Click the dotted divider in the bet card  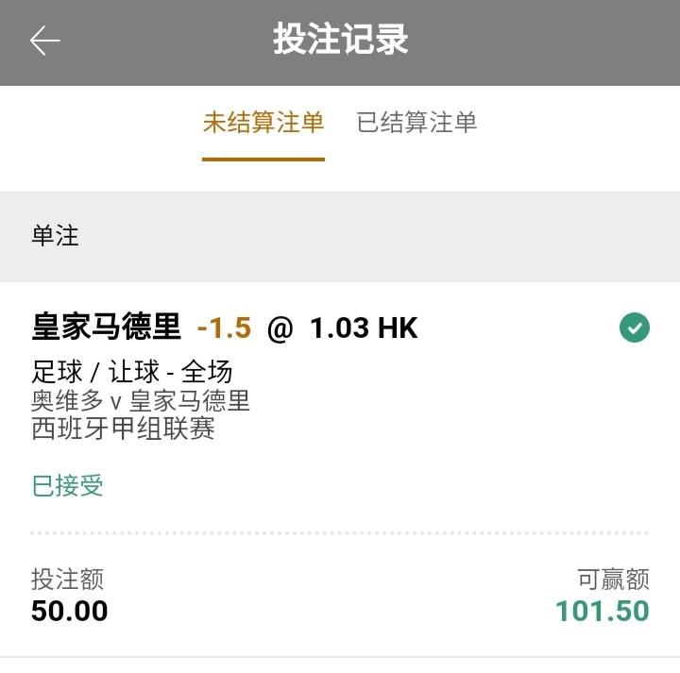340,533
